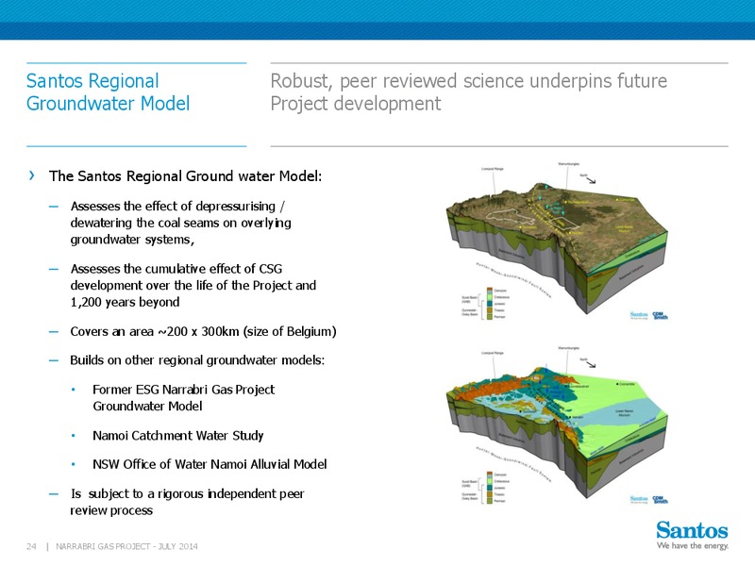755x566 pixels.
Task: Click the blue chevron bullet beside the heading
Action: [32, 175]
